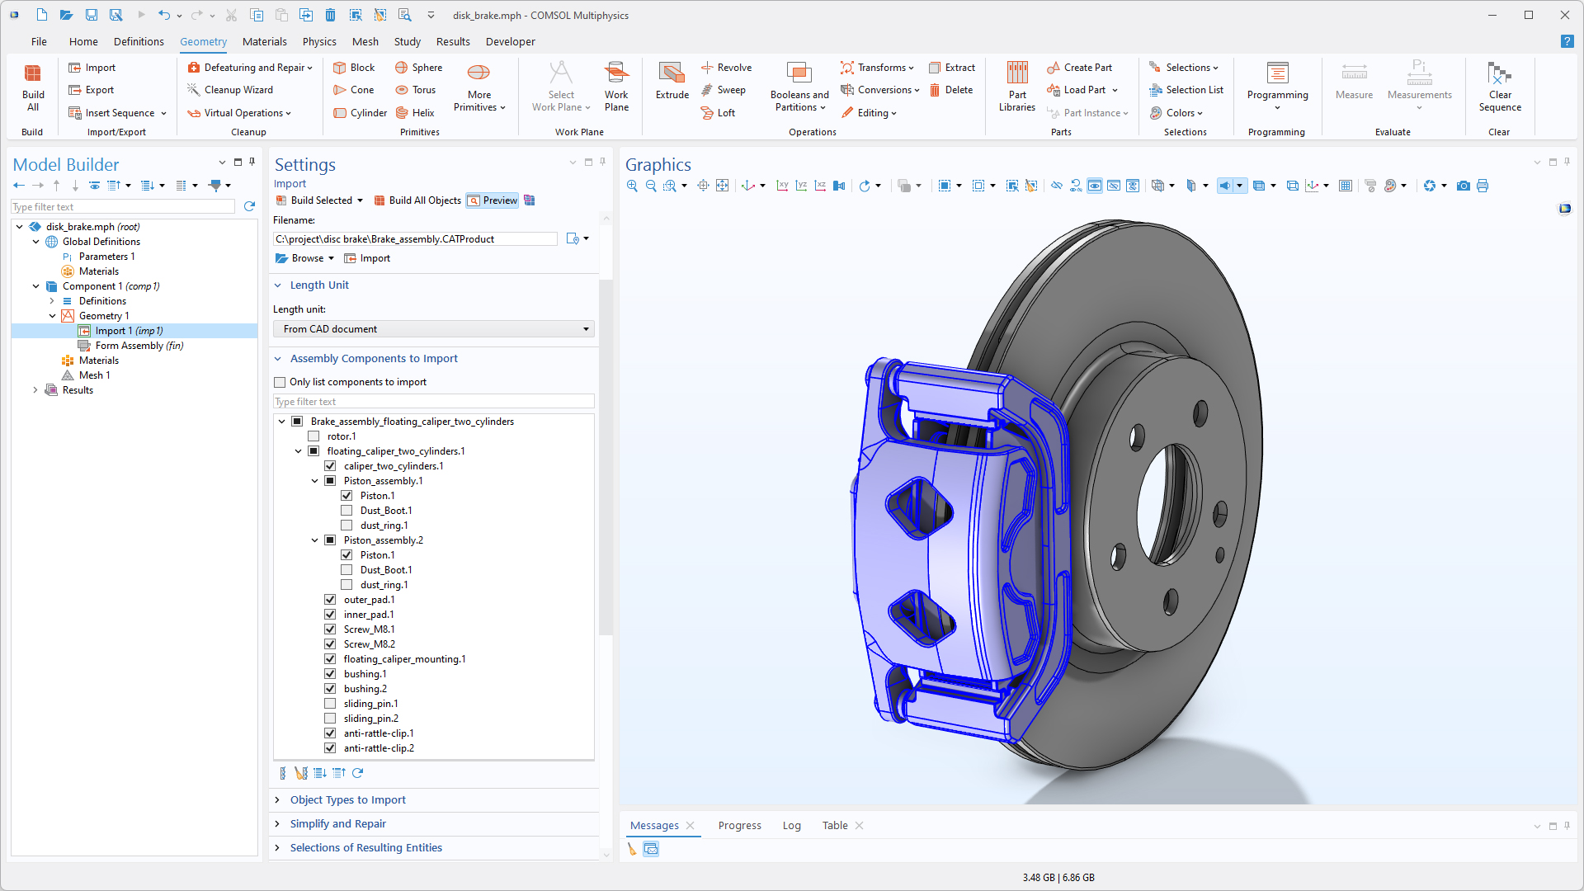Viewport: 1584px width, 891px height.
Task: Open the Length unit dropdown
Action: [433, 329]
